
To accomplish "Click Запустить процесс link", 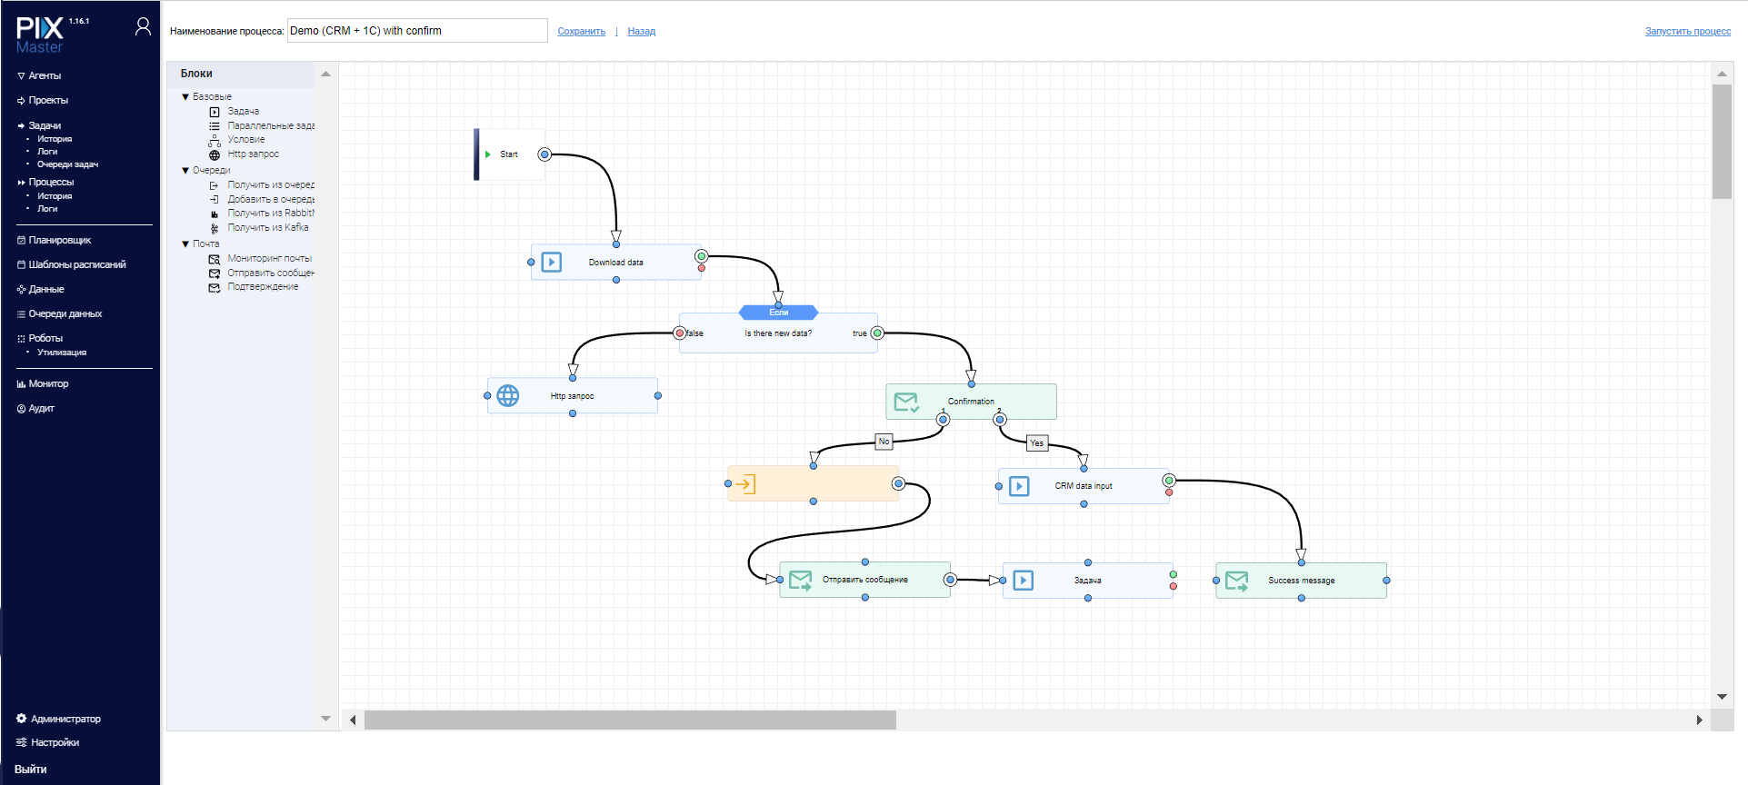I will point(1688,31).
